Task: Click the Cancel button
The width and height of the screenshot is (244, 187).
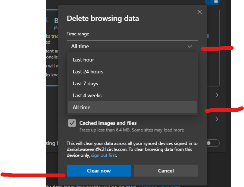Action: pos(166,171)
